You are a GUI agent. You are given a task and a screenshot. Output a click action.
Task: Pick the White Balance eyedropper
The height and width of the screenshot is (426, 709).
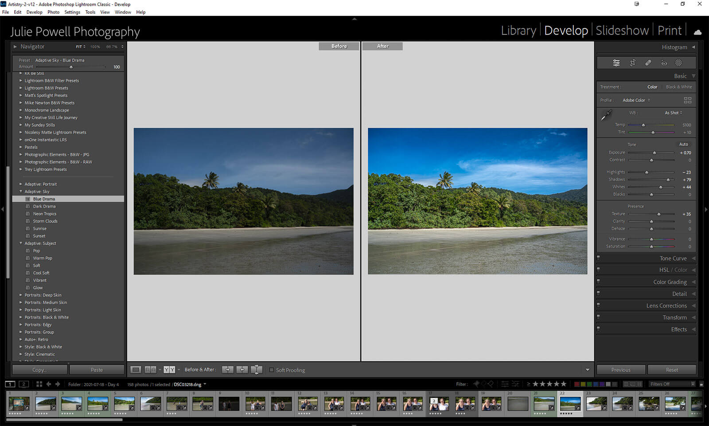606,115
